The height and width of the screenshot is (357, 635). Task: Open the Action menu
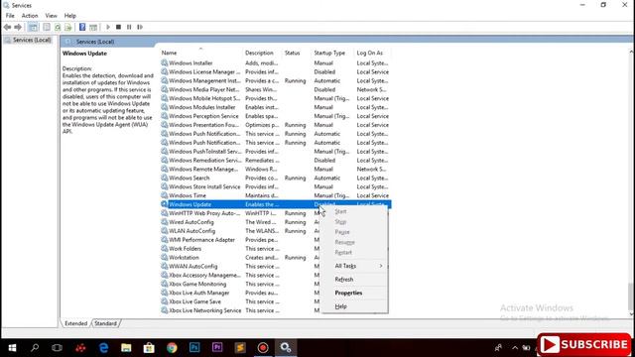[x=30, y=16]
